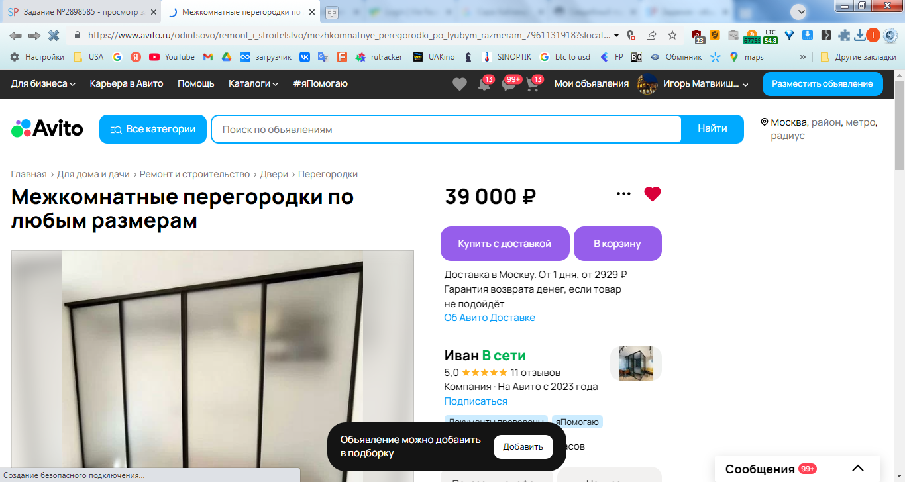Open Помощь menu item
The width and height of the screenshot is (905, 482).
[196, 83]
